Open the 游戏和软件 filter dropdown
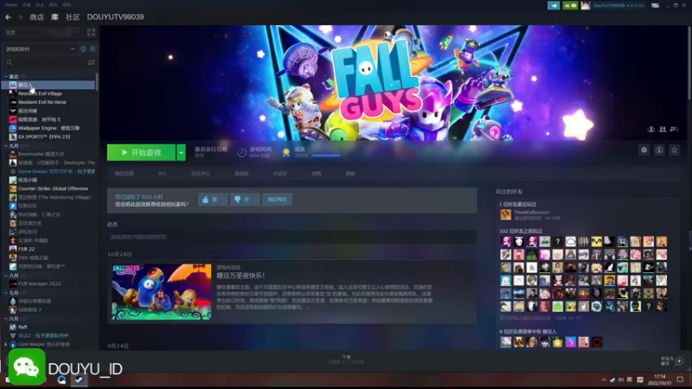Screen dimensions: 692x389 40,49
